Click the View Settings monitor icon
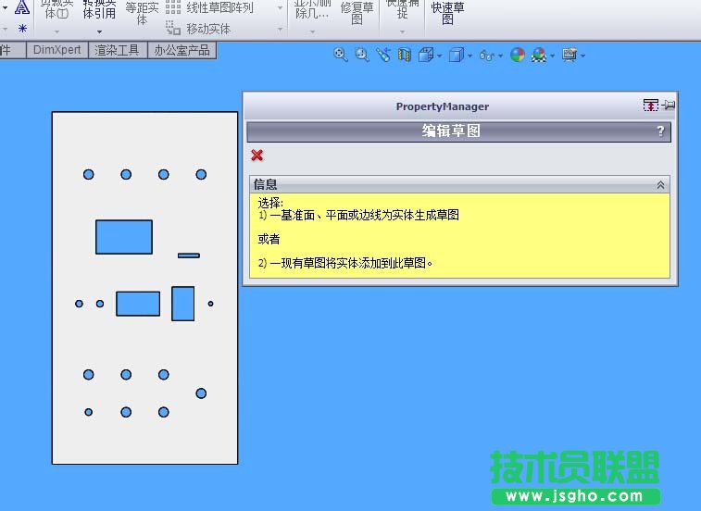Viewport: 701px width, 511px height. click(x=570, y=55)
